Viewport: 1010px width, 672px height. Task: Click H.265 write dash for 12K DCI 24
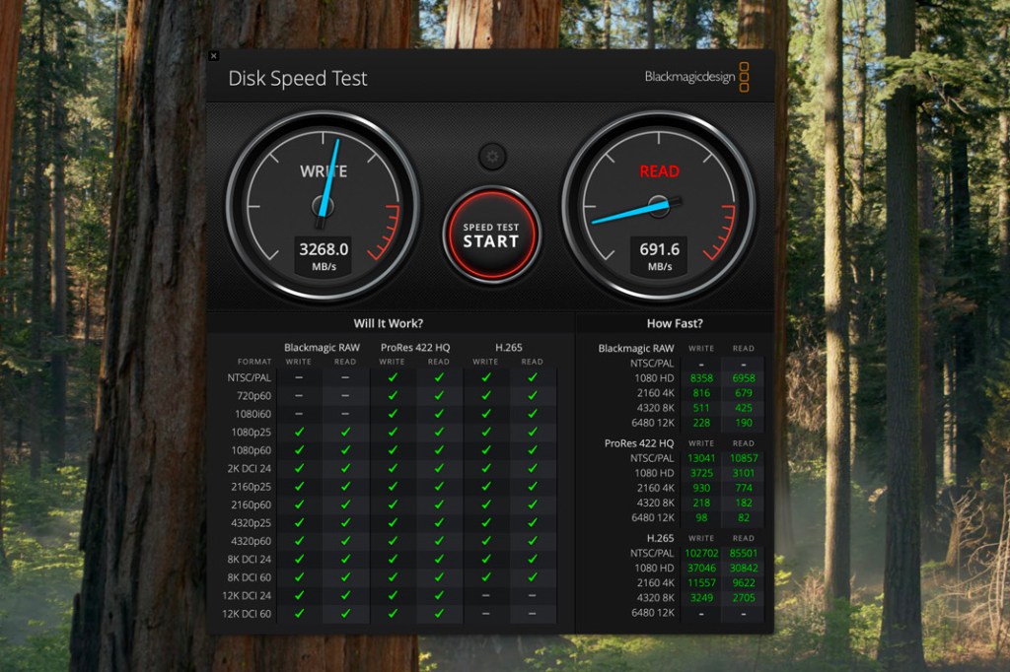tap(485, 595)
